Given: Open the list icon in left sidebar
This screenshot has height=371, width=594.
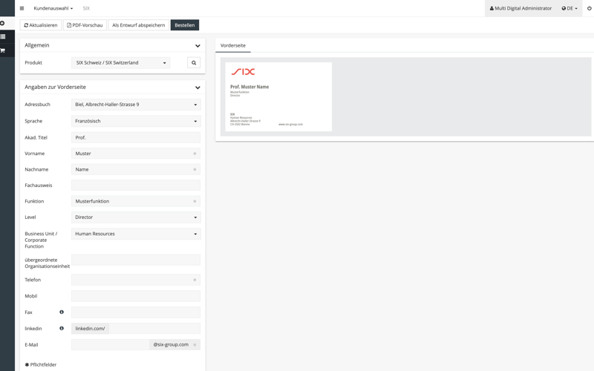Looking at the screenshot, I should (x=3, y=36).
